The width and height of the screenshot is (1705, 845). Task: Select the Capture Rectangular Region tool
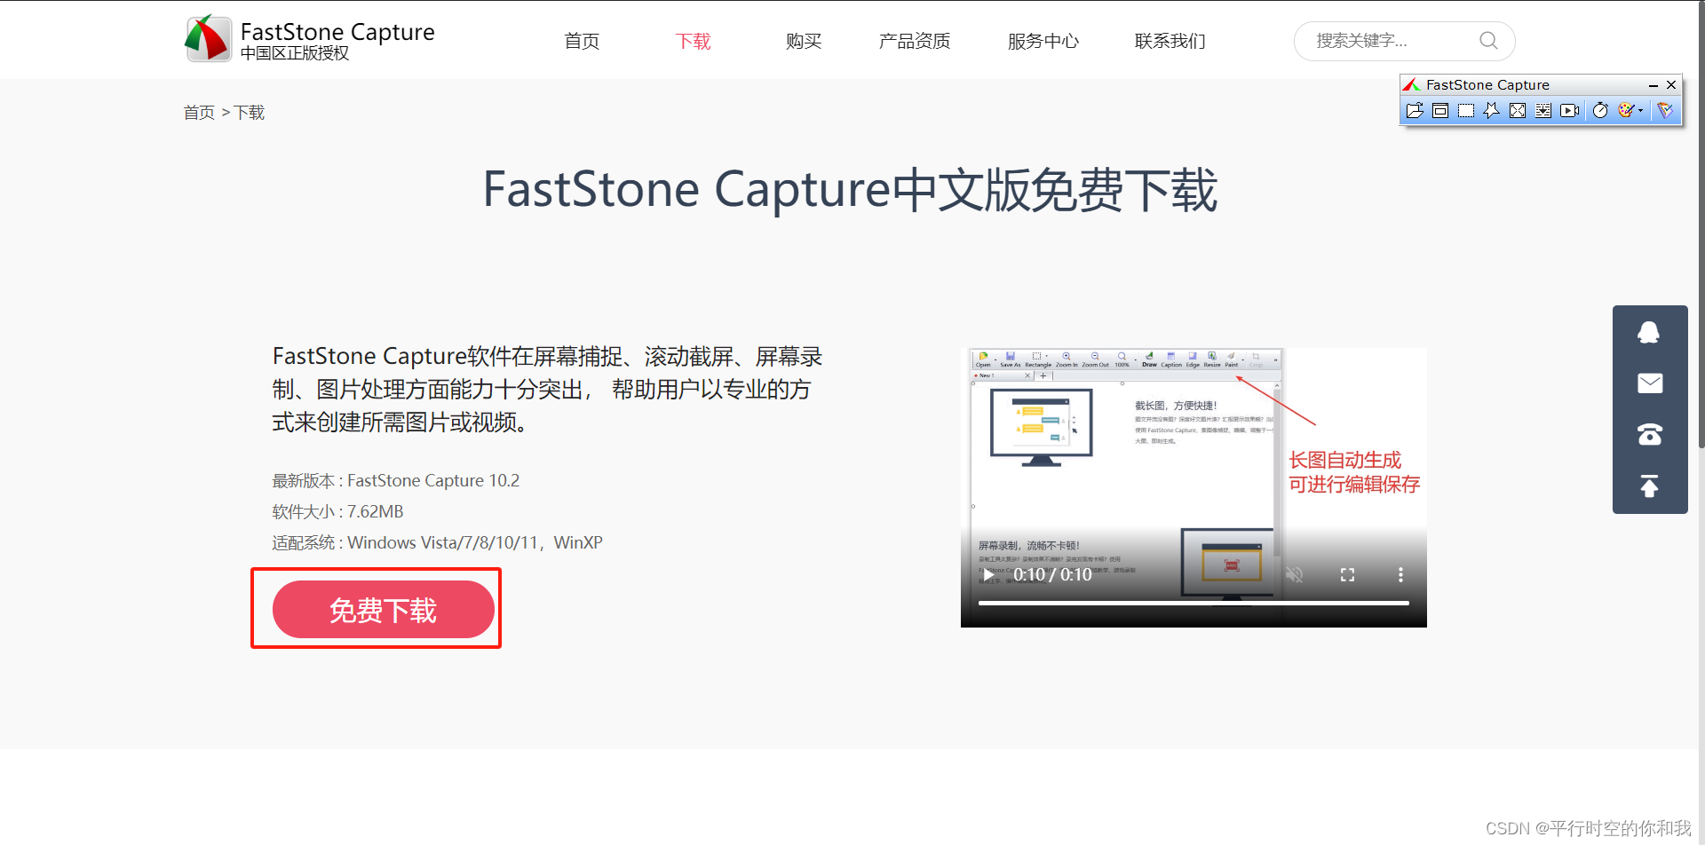click(x=1465, y=110)
